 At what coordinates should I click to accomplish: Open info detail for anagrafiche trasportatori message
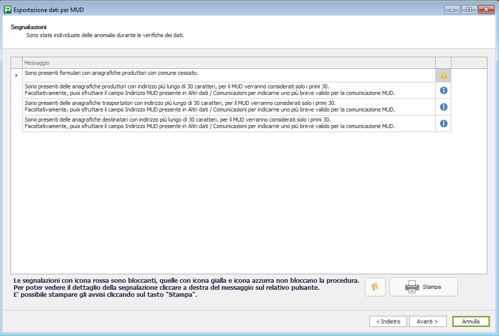443,107
